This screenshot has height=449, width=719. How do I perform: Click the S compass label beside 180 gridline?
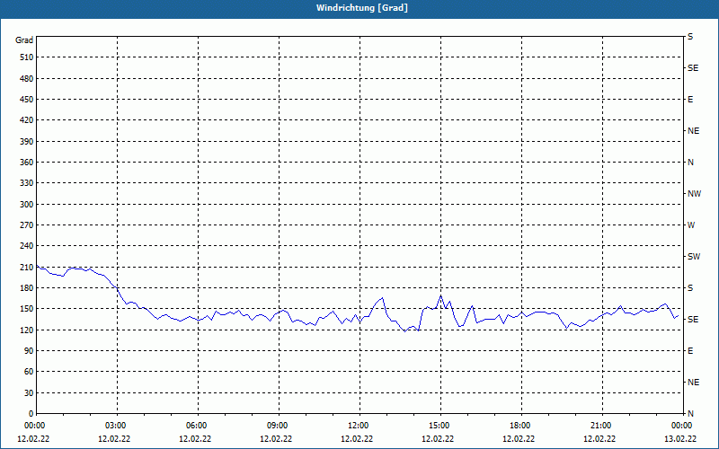coord(690,288)
